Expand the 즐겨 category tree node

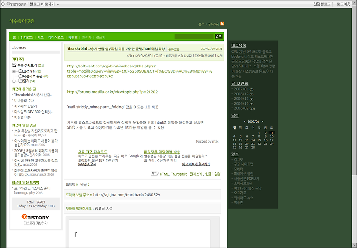click(x=14, y=81)
